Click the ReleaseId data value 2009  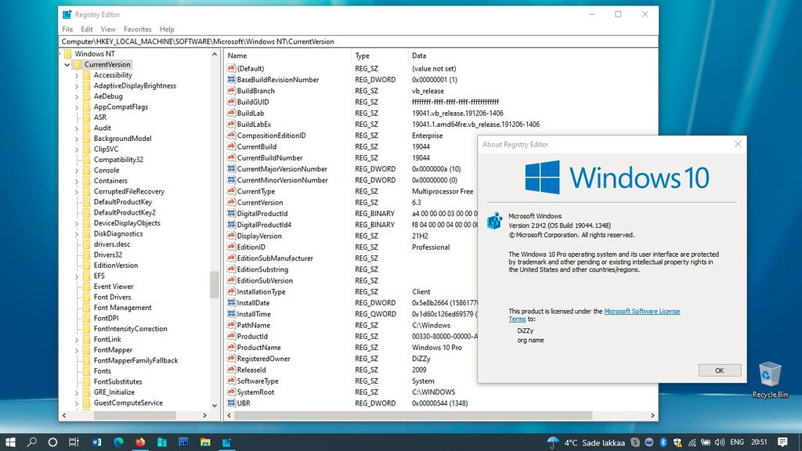tap(419, 370)
